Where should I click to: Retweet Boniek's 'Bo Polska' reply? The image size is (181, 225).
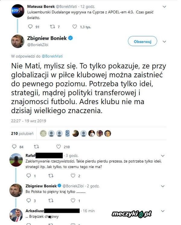click(51, 200)
